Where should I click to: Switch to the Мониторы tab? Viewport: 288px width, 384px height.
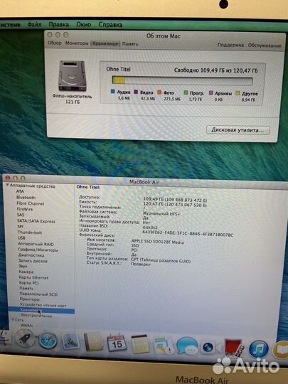click(77, 43)
